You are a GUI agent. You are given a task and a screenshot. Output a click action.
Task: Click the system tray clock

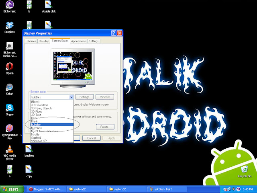(x=248, y=189)
